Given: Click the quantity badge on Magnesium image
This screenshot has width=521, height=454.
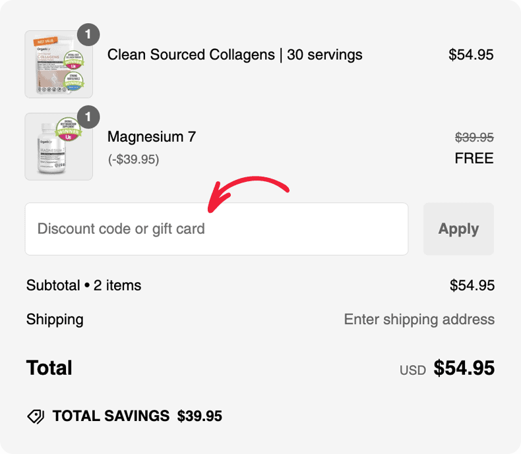Looking at the screenshot, I should click(x=88, y=117).
